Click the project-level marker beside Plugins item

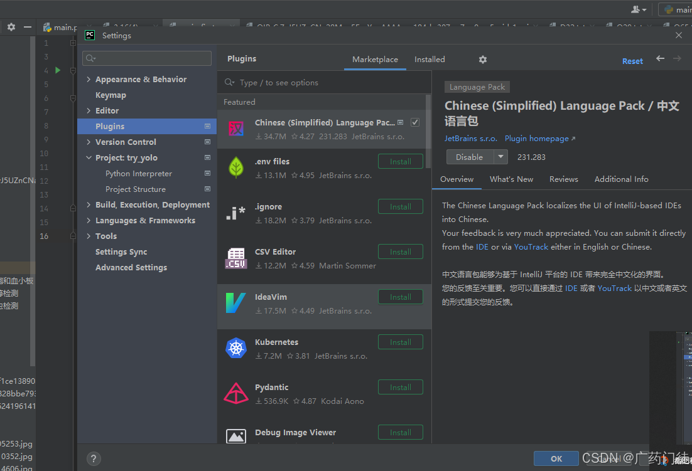pos(207,126)
